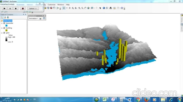Open the Catalog side tab
This screenshot has height=102, width=183.
point(182,18)
